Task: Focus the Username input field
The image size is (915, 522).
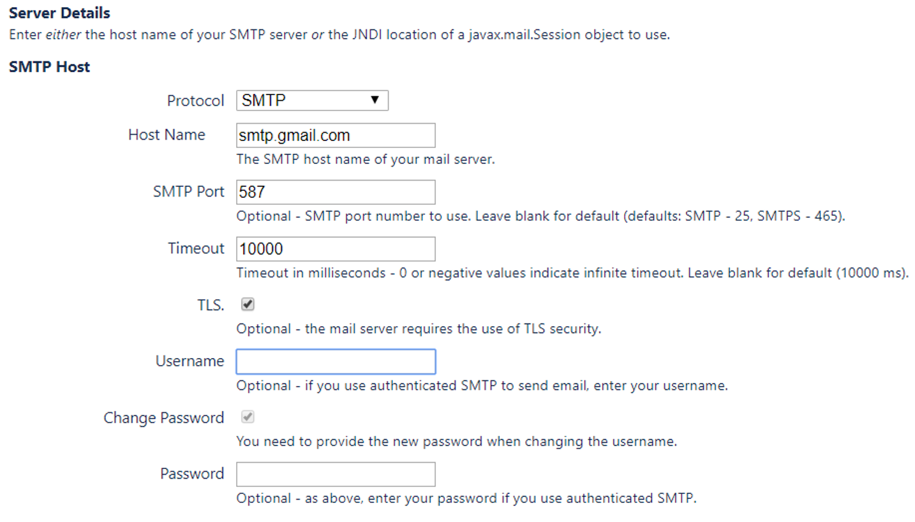Action: (x=335, y=361)
